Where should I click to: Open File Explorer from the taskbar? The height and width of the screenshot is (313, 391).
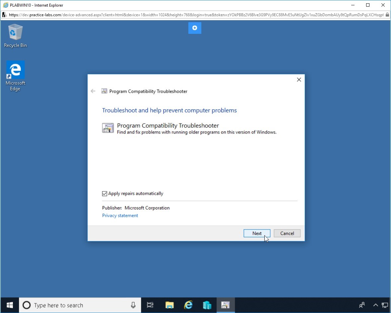(x=169, y=305)
